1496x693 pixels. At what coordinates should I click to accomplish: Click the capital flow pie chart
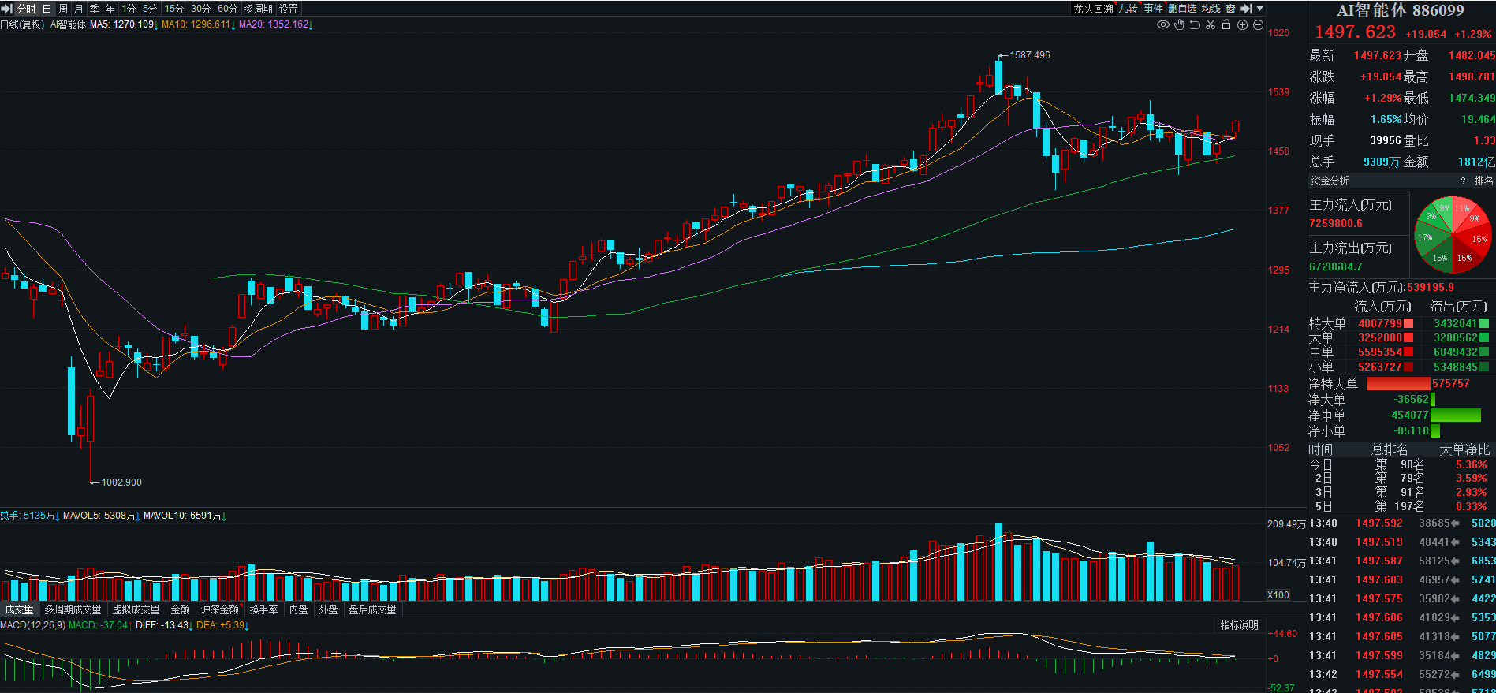click(1453, 235)
